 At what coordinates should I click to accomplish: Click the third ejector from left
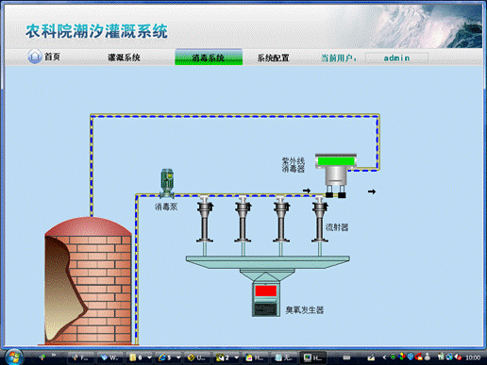(281, 219)
